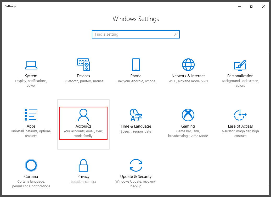The height and width of the screenshot is (197, 271).
Task: Open the Gaming Xbox icon
Action: coord(188,115)
